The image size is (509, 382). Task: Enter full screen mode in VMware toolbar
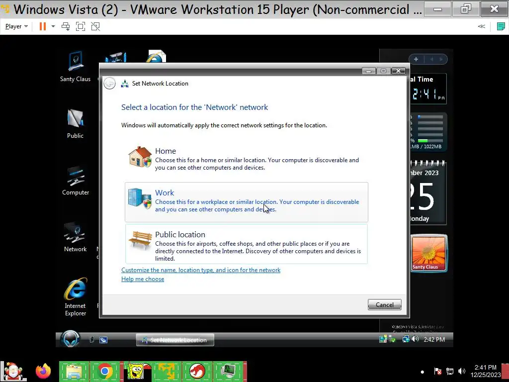[x=81, y=26]
